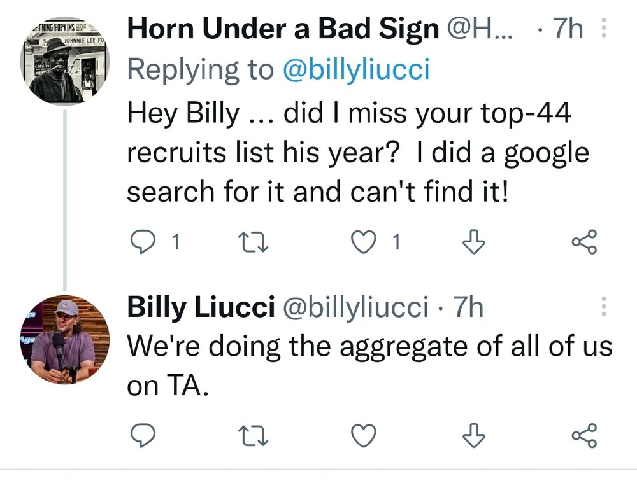Like Billy Liucci's reply tweet
This screenshot has width=637, height=483.
362,435
